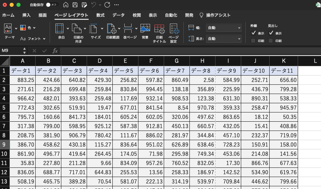Open 印刷タイトル print titles
The height and width of the screenshot is (189, 321).
point(159,29)
